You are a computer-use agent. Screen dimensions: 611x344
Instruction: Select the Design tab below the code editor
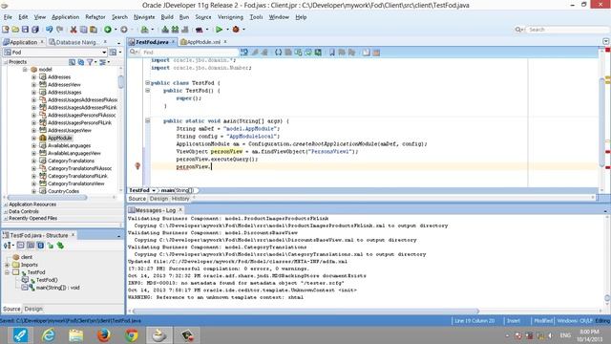coord(158,199)
